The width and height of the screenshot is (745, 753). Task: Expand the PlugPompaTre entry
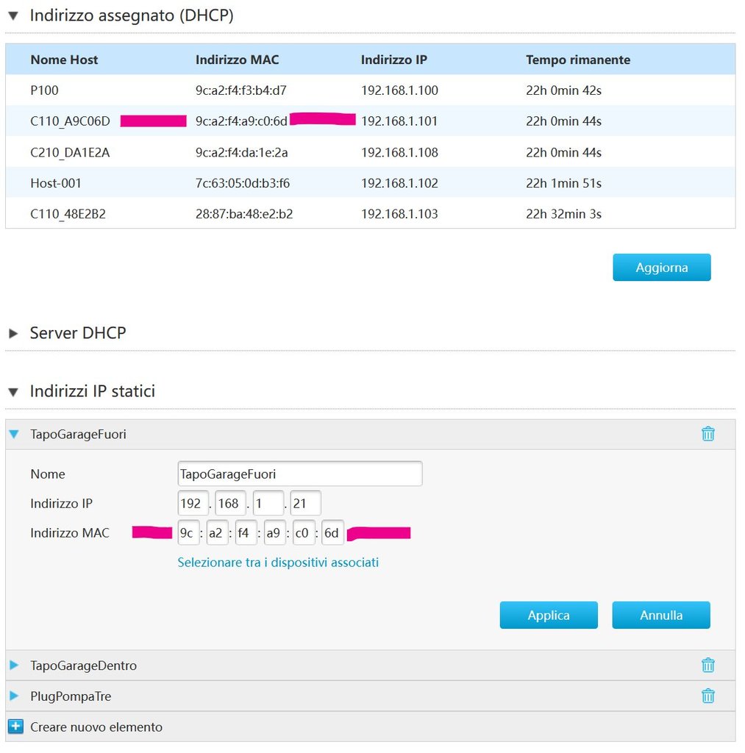tap(14, 696)
